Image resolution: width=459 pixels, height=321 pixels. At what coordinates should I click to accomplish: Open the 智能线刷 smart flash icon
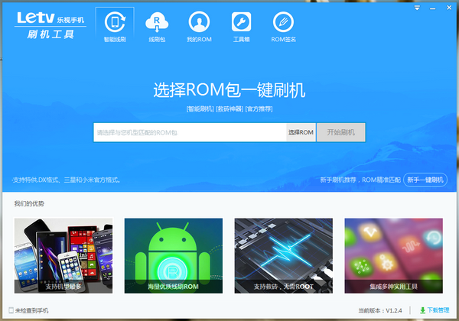(x=115, y=22)
